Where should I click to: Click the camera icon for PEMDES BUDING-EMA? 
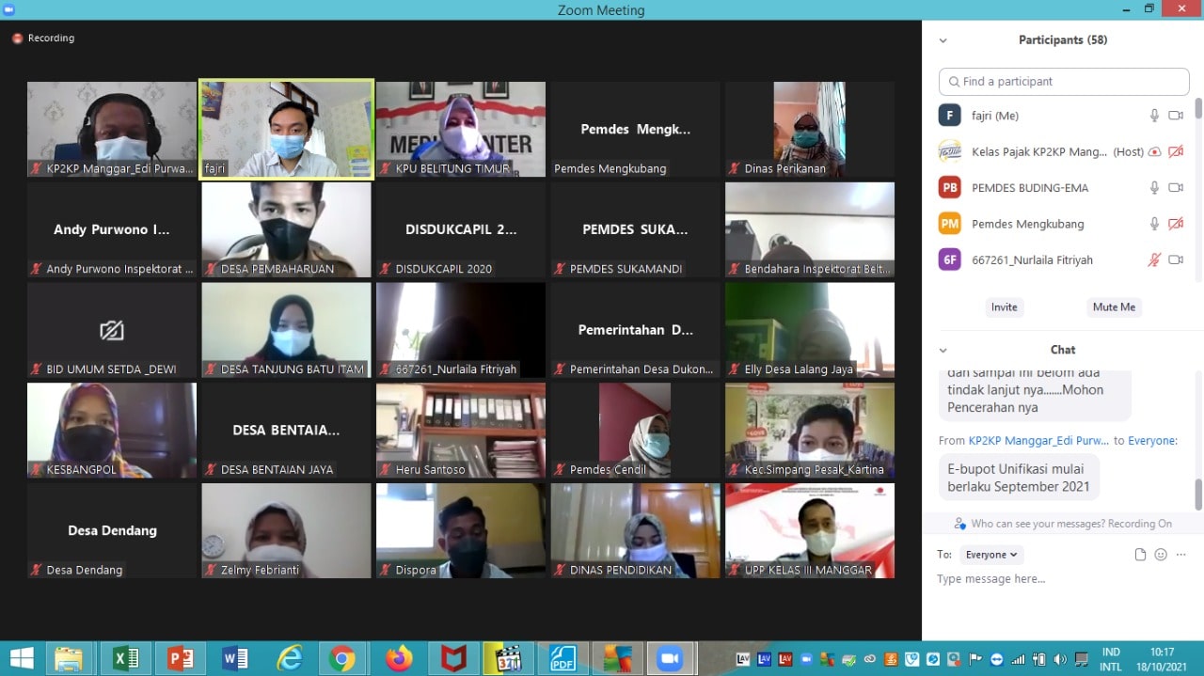click(x=1175, y=188)
